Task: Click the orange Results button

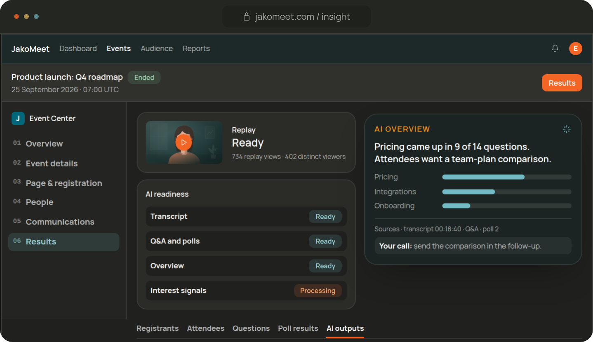Action: point(562,83)
